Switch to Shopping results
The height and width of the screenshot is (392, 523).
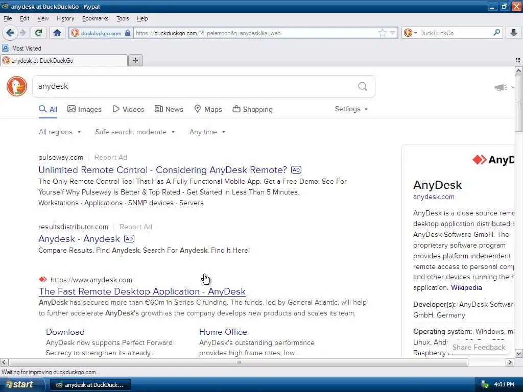pyautogui.click(x=252, y=109)
